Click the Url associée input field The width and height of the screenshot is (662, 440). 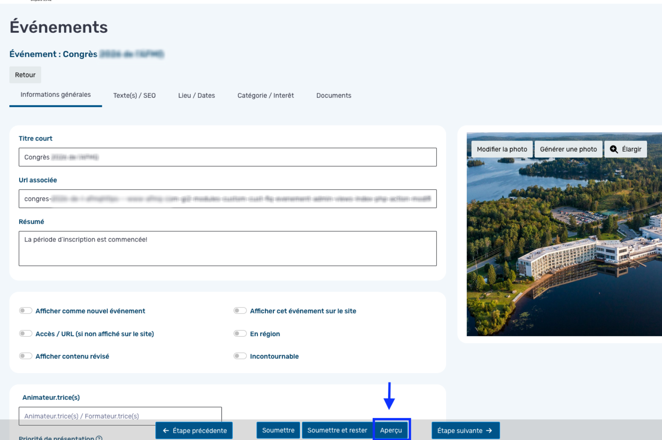tap(228, 199)
